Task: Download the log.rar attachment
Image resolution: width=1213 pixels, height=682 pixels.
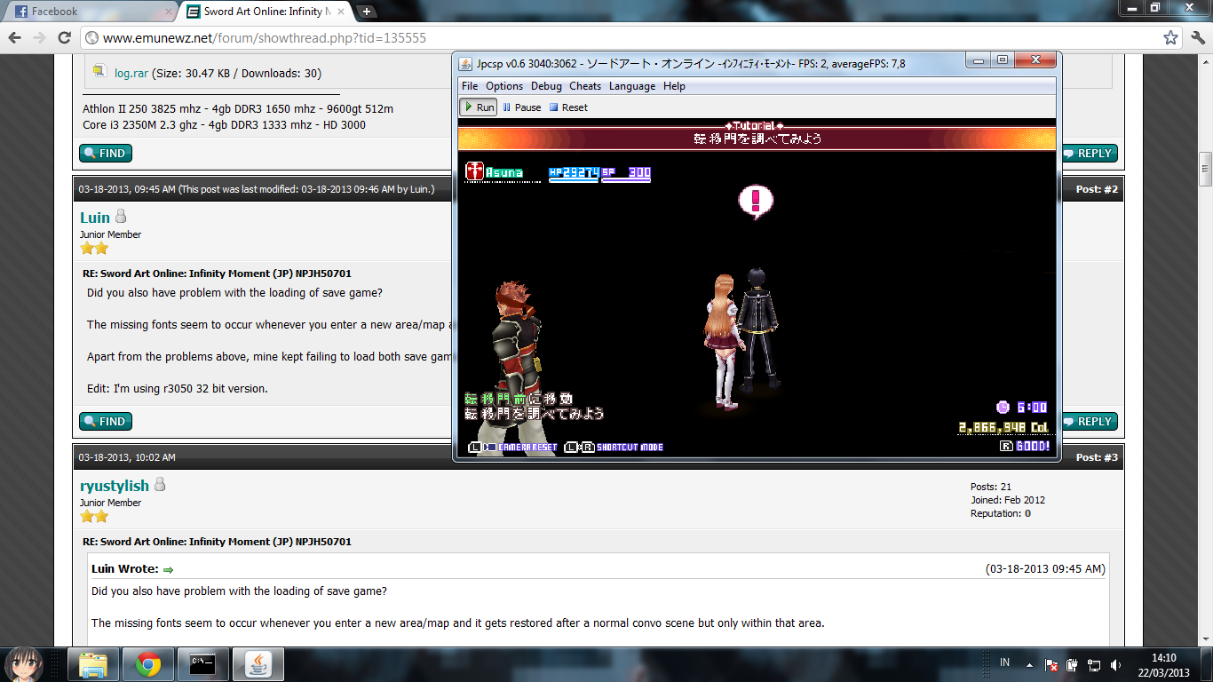Action: pyautogui.click(x=131, y=73)
